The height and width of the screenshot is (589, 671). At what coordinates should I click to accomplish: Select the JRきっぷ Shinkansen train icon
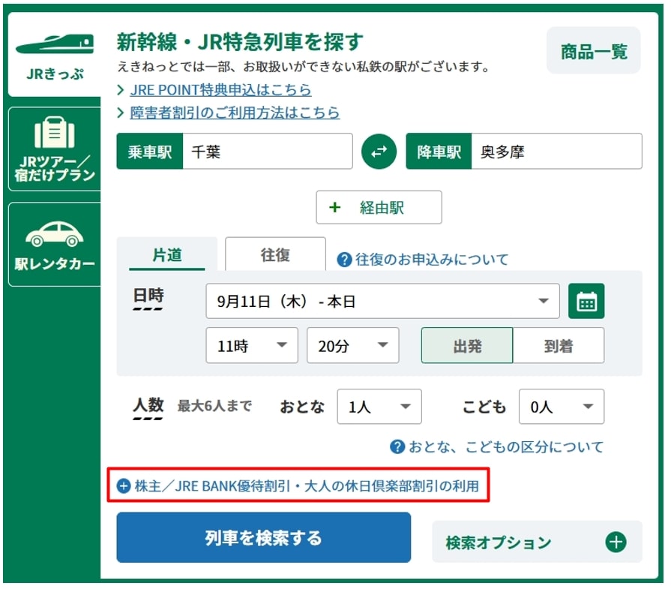point(55,44)
